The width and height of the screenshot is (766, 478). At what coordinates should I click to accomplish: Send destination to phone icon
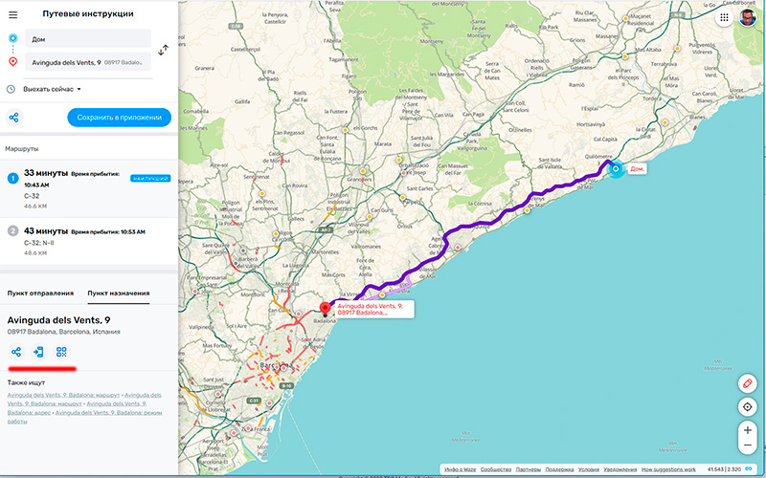(38, 352)
